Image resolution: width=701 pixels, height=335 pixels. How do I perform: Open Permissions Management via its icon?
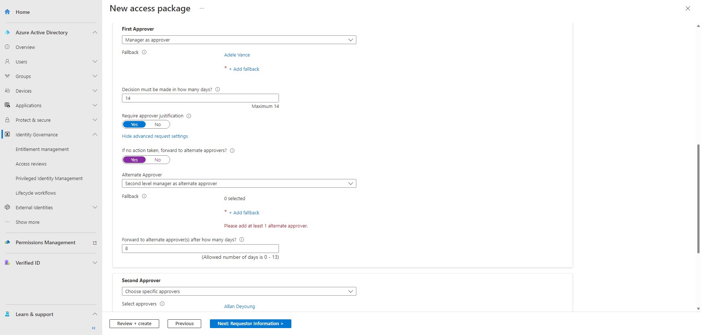coord(7,242)
